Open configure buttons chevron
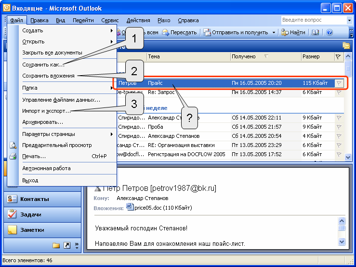The width and height of the screenshot is (356, 267). tap(77, 245)
